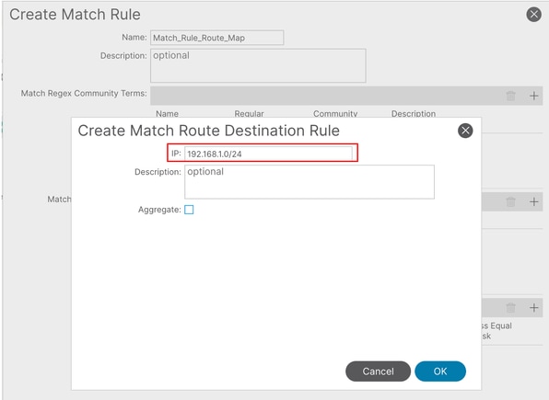Viewport: 549px width, 400px height.
Task: Click the Description box in Create Match Rule
Action: [x=258, y=65]
